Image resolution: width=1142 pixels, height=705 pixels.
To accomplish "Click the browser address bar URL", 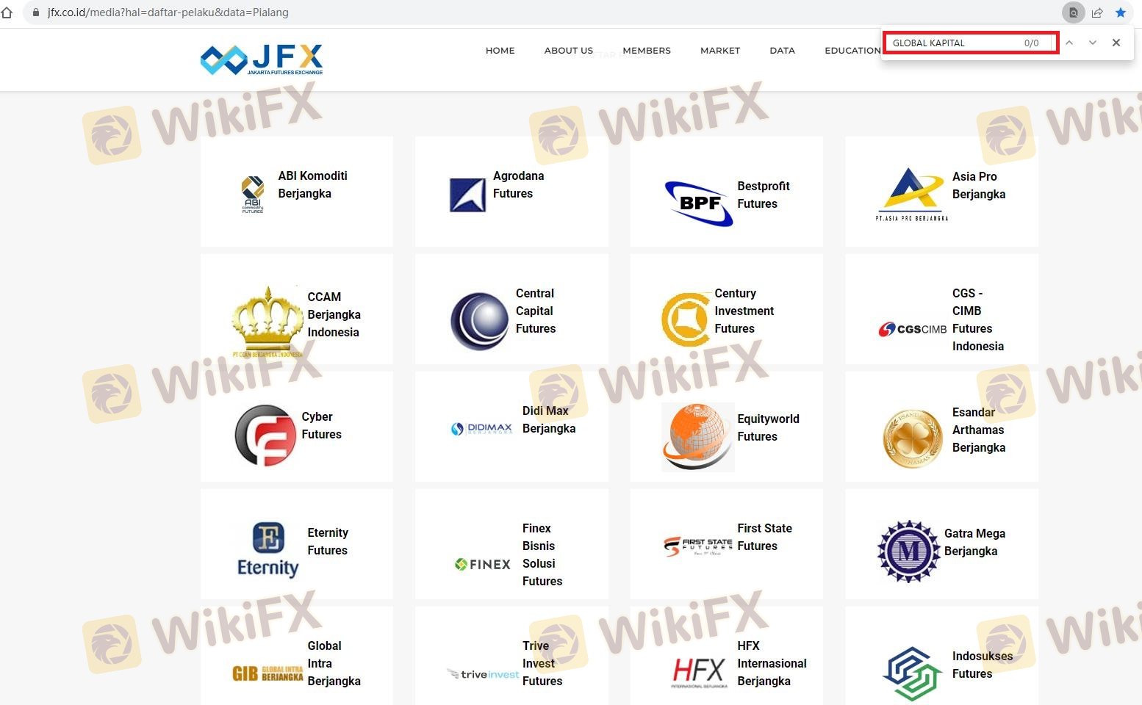I will click(x=168, y=12).
